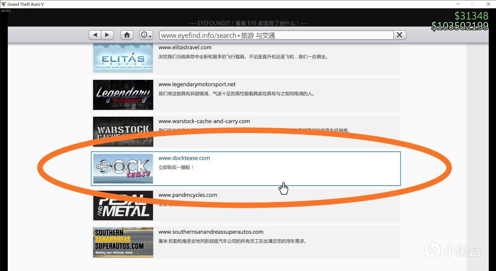496x271 pixels.
Task: Click the EYEFOUNDIT banner text
Action: click(248, 23)
